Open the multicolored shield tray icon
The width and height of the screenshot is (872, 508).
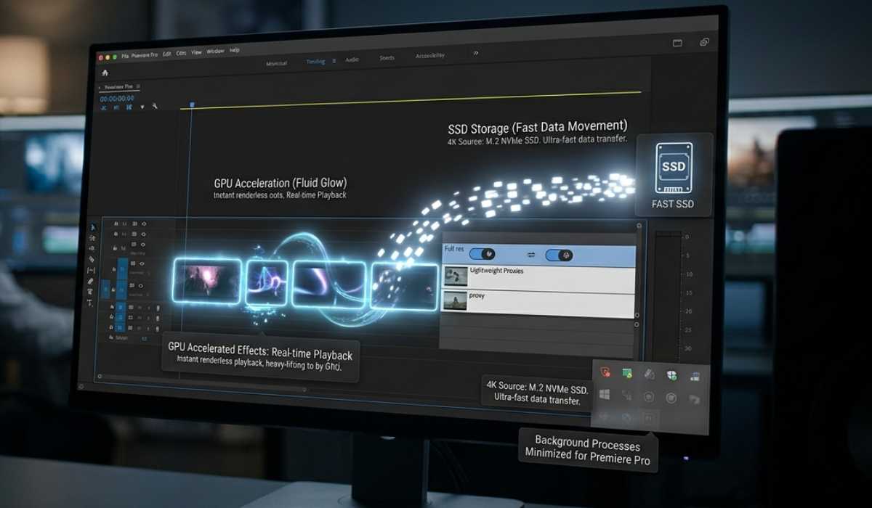672,375
